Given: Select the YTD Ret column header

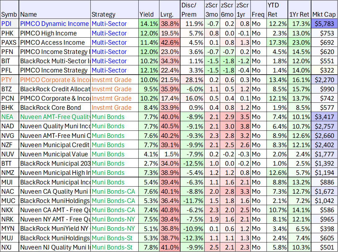Looking at the screenshot, I should click(x=277, y=10).
